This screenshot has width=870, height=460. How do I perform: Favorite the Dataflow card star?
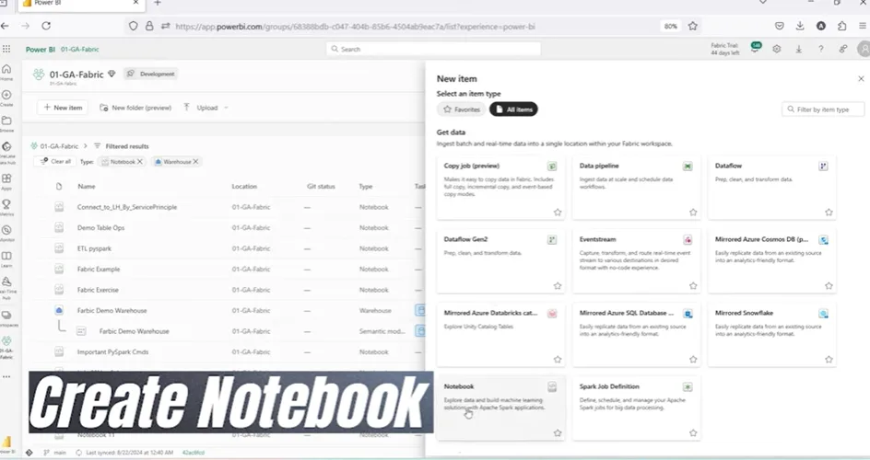829,212
